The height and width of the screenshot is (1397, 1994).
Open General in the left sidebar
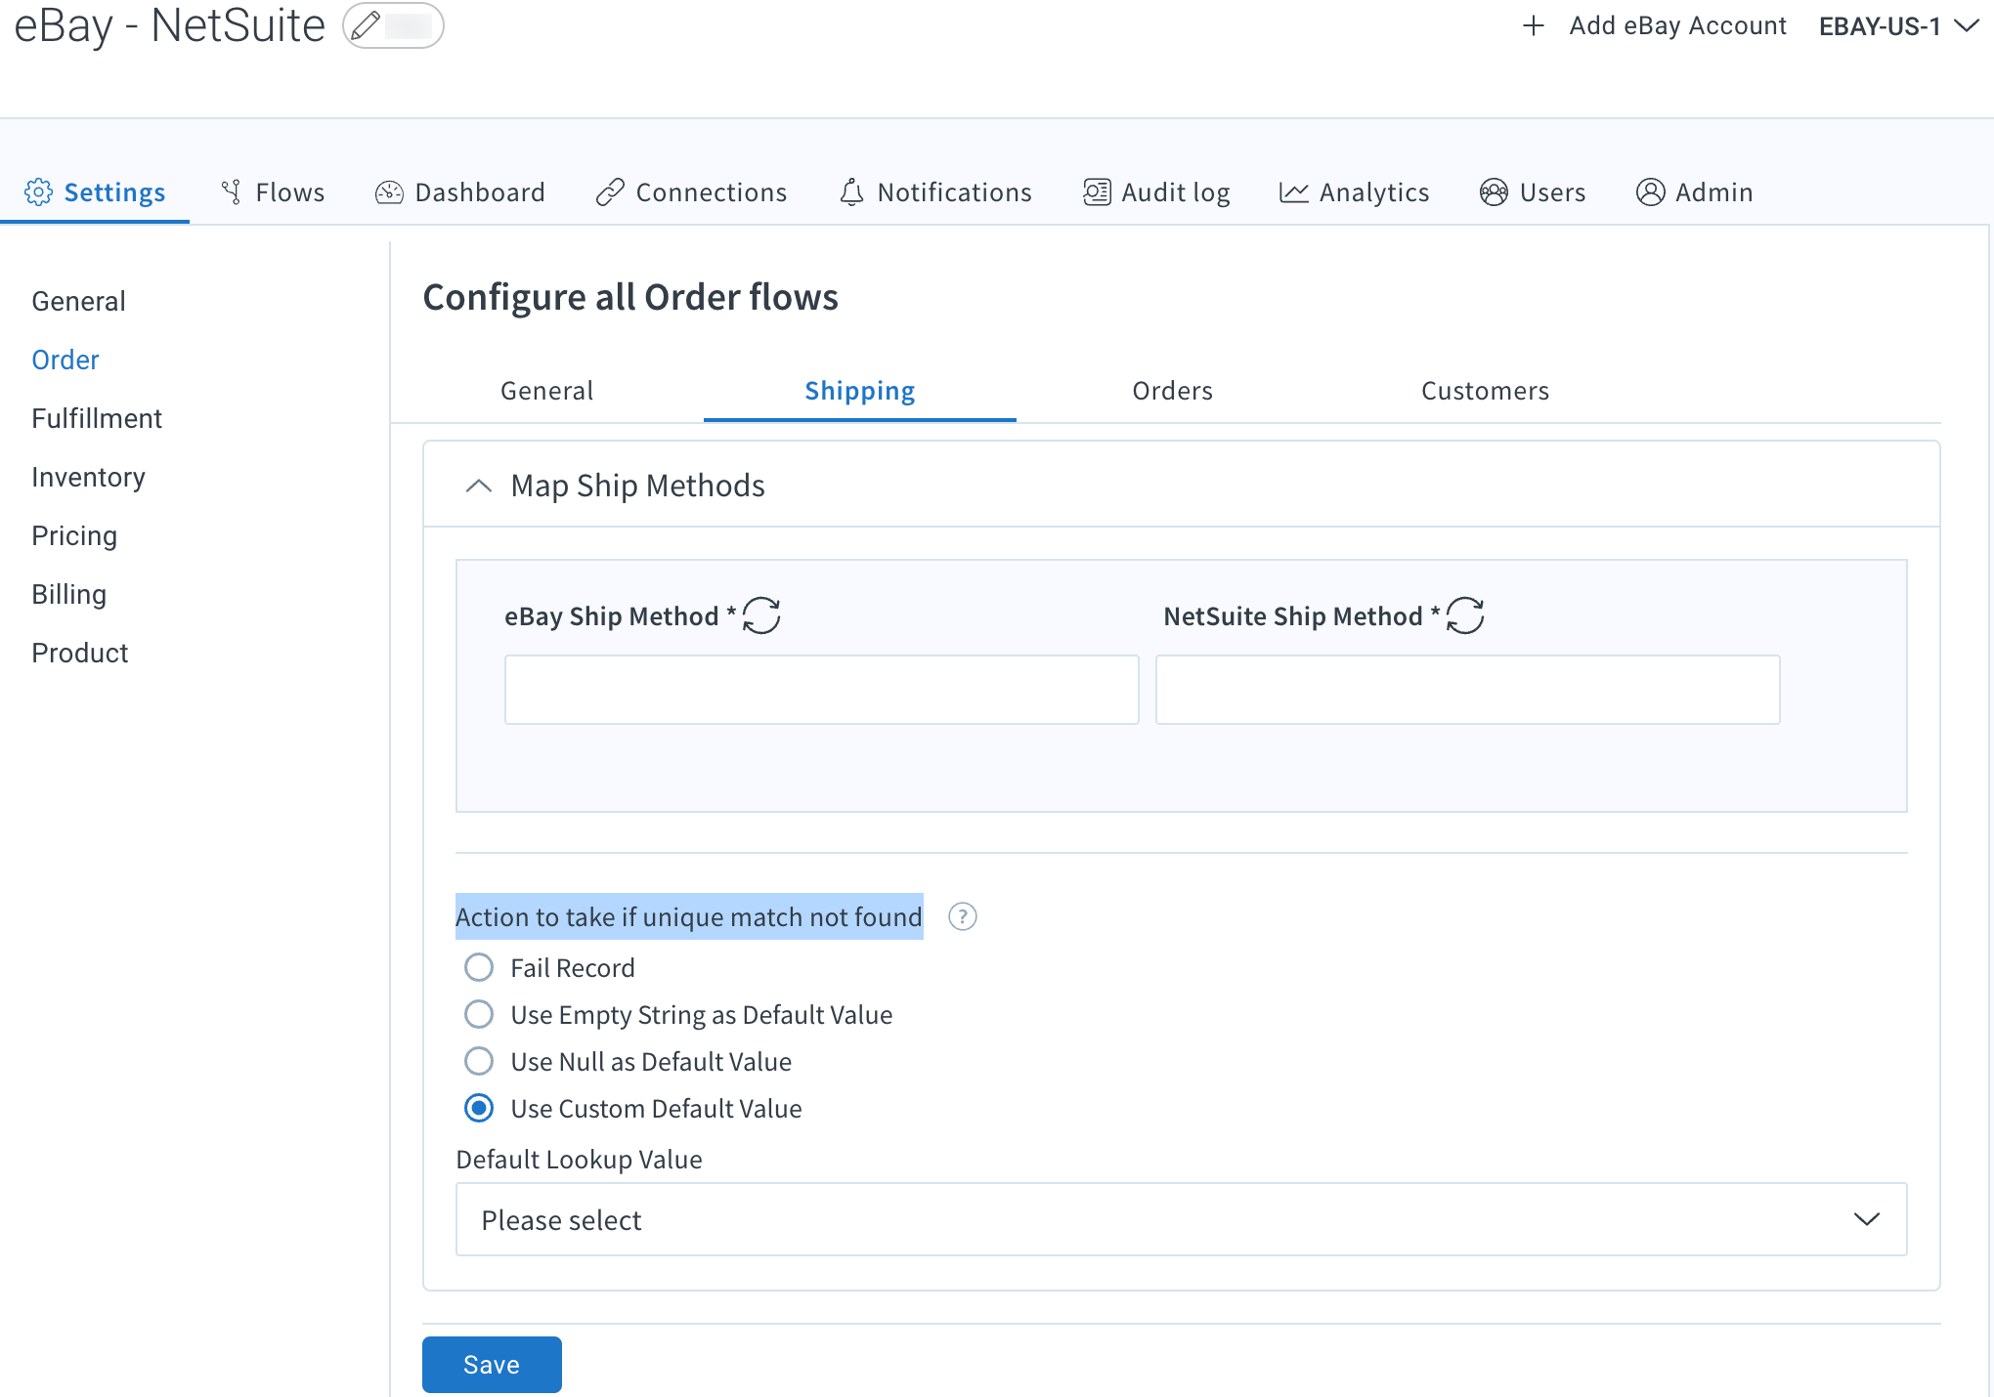coord(78,301)
